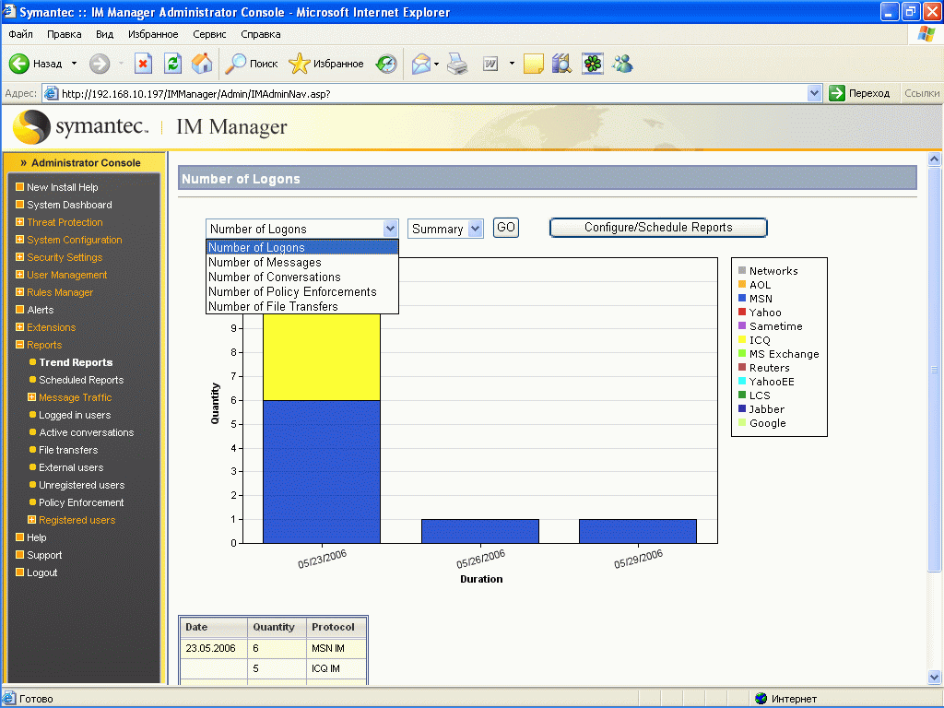Click the ICQ flower toolbar icon
Viewport: 944px width, 708px height.
[x=593, y=64]
